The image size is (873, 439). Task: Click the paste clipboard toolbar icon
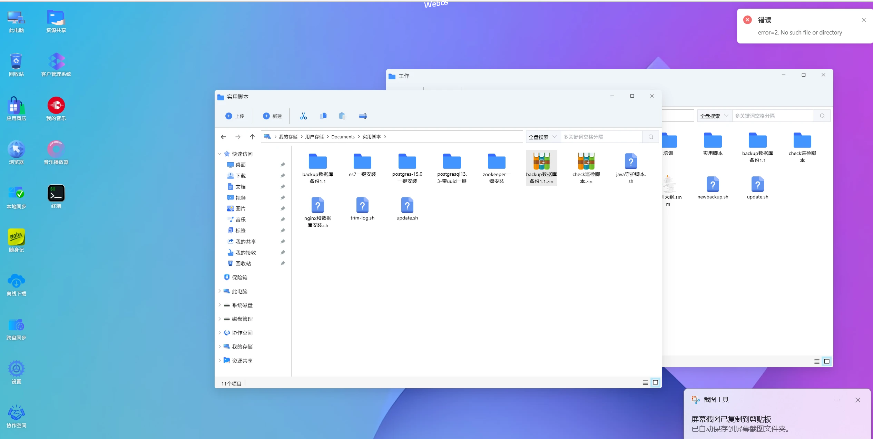point(342,116)
